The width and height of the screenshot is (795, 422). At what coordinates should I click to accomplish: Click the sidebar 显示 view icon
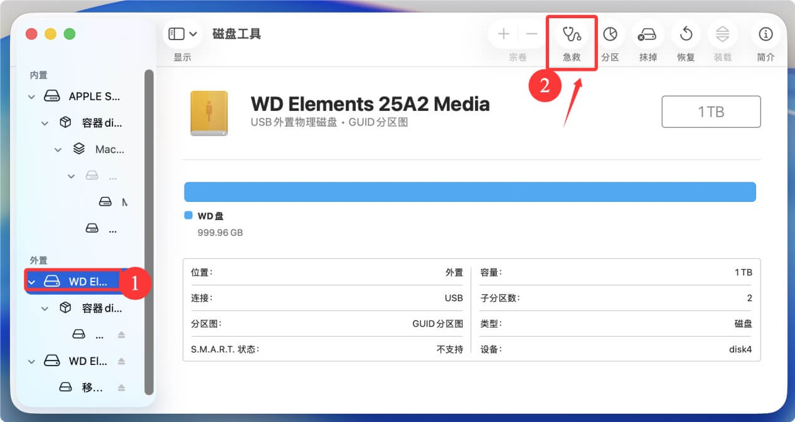176,34
